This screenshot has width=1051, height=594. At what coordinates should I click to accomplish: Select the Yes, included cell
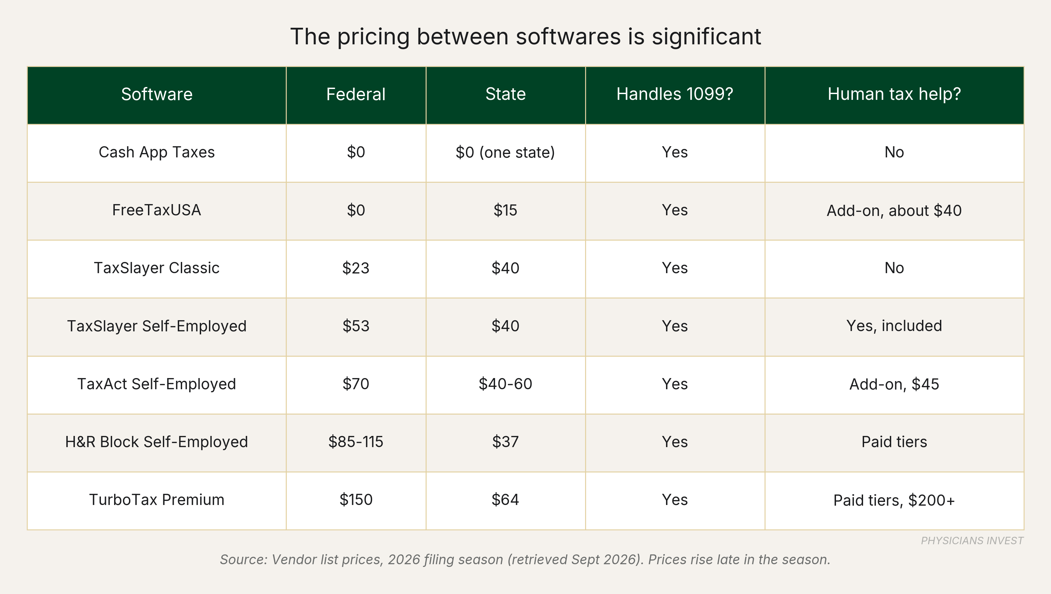click(894, 326)
